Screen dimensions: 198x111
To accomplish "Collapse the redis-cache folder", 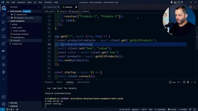I will point(17,27).
